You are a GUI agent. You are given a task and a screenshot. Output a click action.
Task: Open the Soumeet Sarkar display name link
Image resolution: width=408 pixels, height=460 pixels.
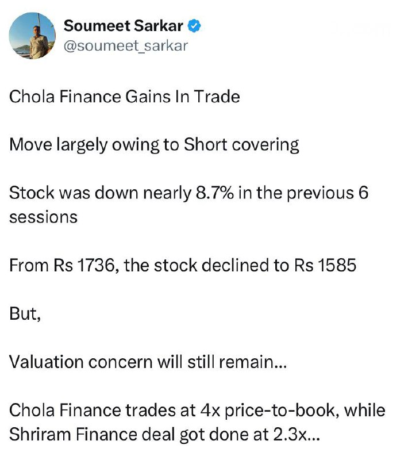click(x=125, y=26)
